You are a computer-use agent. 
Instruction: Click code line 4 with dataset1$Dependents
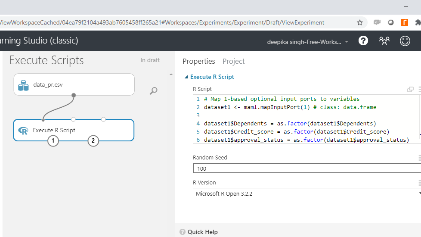pyautogui.click(x=290, y=124)
